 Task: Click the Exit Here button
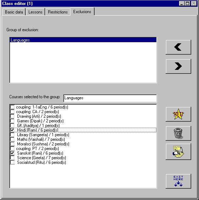[x=178, y=181]
